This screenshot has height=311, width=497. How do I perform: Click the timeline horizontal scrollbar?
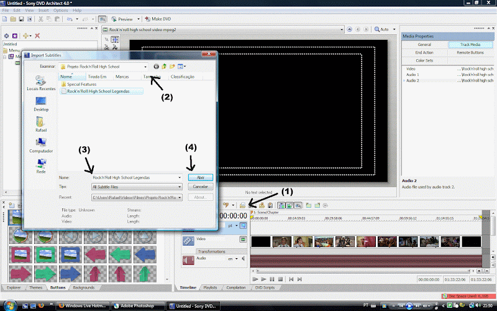coord(363,271)
